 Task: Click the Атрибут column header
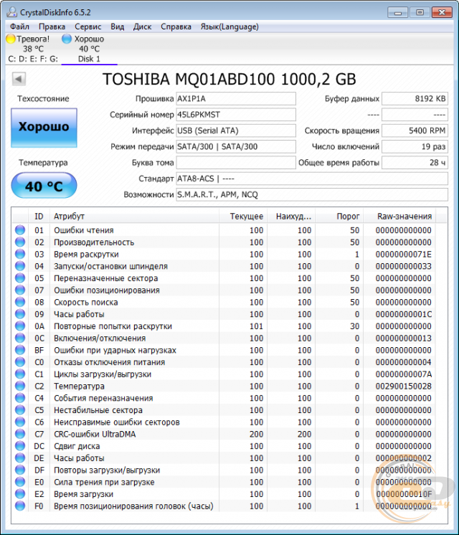[134, 217]
